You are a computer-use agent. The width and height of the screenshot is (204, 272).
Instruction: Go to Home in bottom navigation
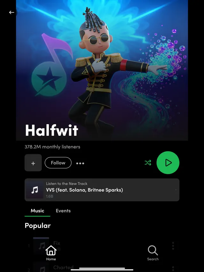51,253
